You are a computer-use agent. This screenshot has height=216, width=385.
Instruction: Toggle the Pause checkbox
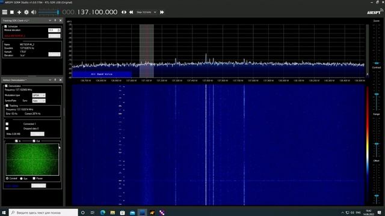(34, 178)
